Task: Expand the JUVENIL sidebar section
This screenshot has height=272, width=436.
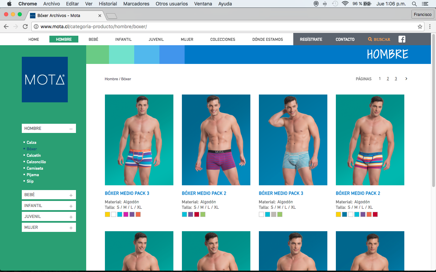Action: tap(71, 217)
